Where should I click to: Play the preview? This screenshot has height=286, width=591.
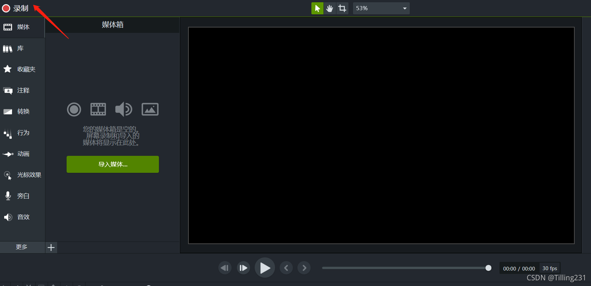265,268
